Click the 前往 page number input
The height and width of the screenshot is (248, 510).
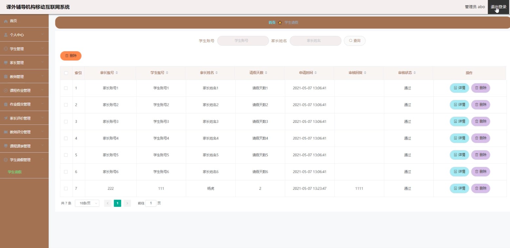point(151,203)
